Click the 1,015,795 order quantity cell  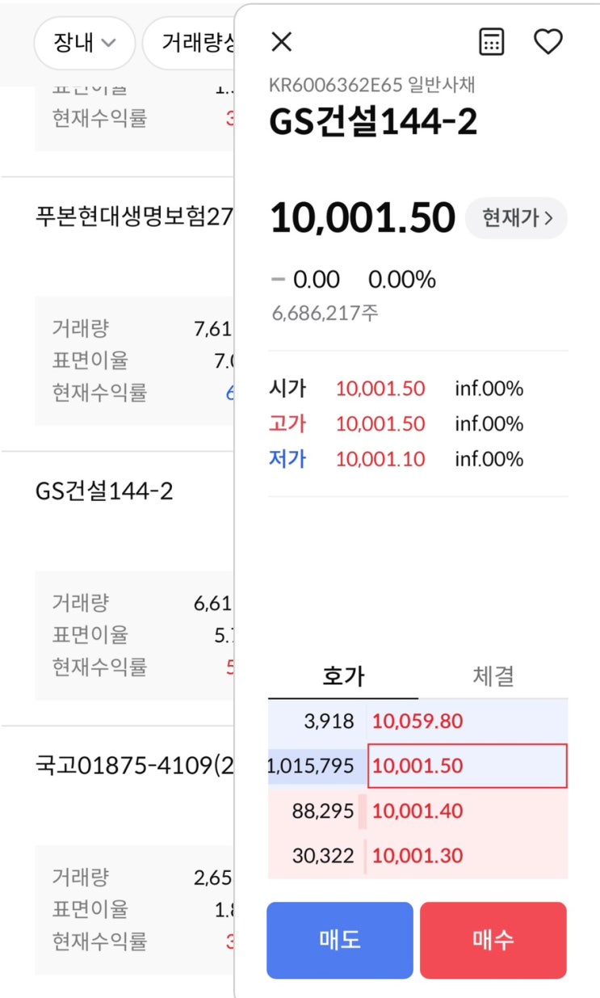pyautogui.click(x=315, y=765)
